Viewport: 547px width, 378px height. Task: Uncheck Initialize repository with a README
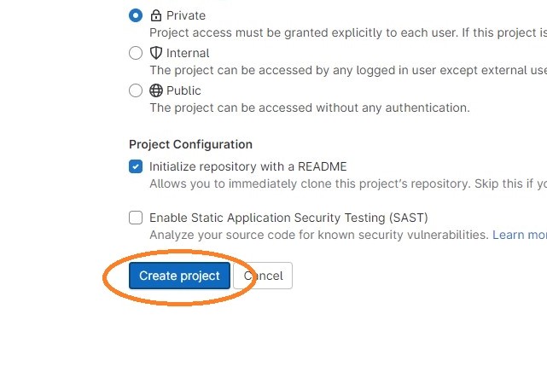coord(136,166)
